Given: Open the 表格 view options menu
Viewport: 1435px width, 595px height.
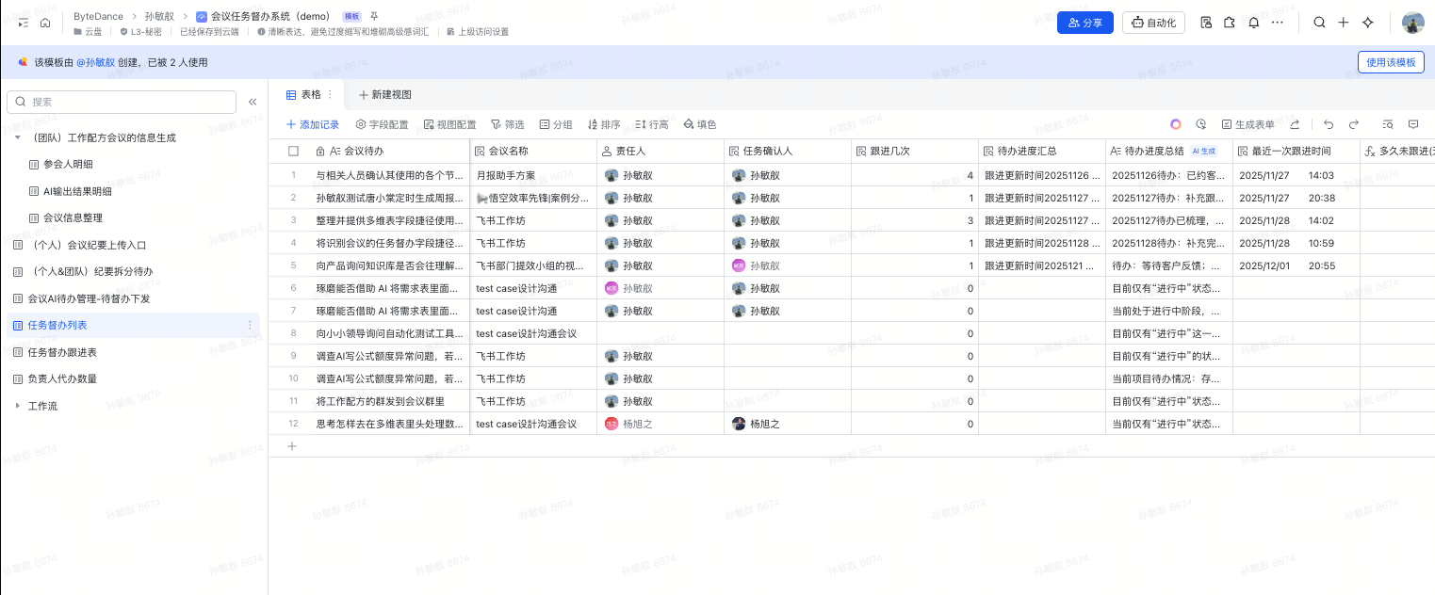Looking at the screenshot, I should click(330, 94).
